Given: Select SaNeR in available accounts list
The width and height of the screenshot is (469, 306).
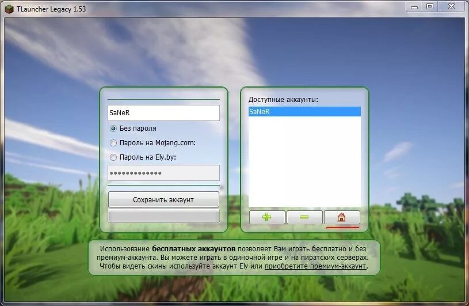Looking at the screenshot, I should pos(304,112).
